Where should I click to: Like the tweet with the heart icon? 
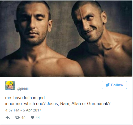coord(32,118)
